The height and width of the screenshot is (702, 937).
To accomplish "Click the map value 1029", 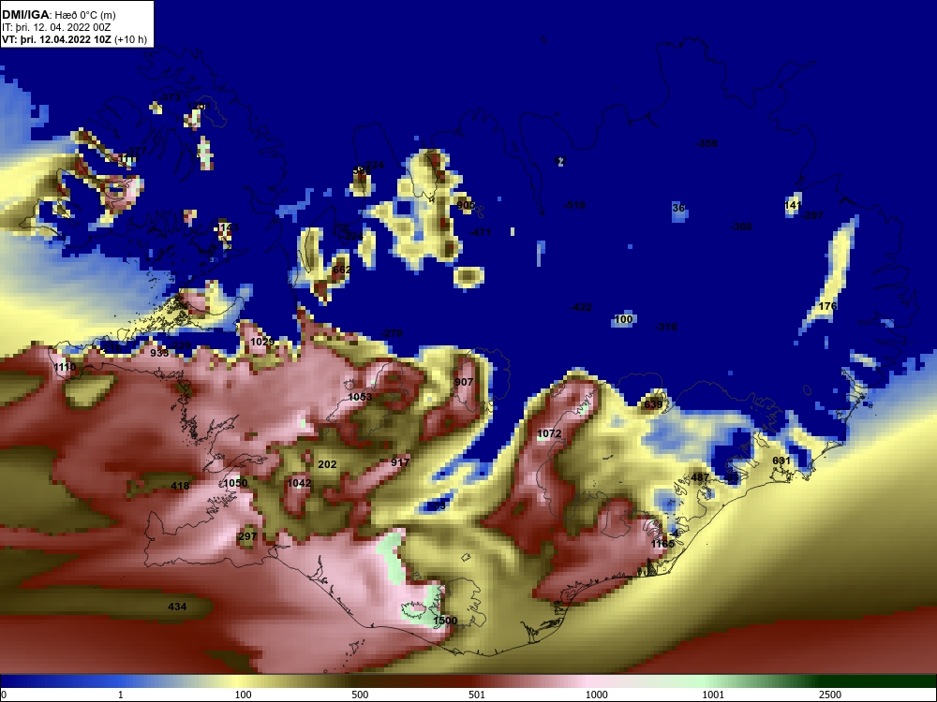I will (x=261, y=342).
